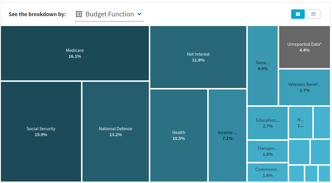Select the Net Interest 11.9% block
The height and width of the screenshot is (183, 332).
[198, 57]
